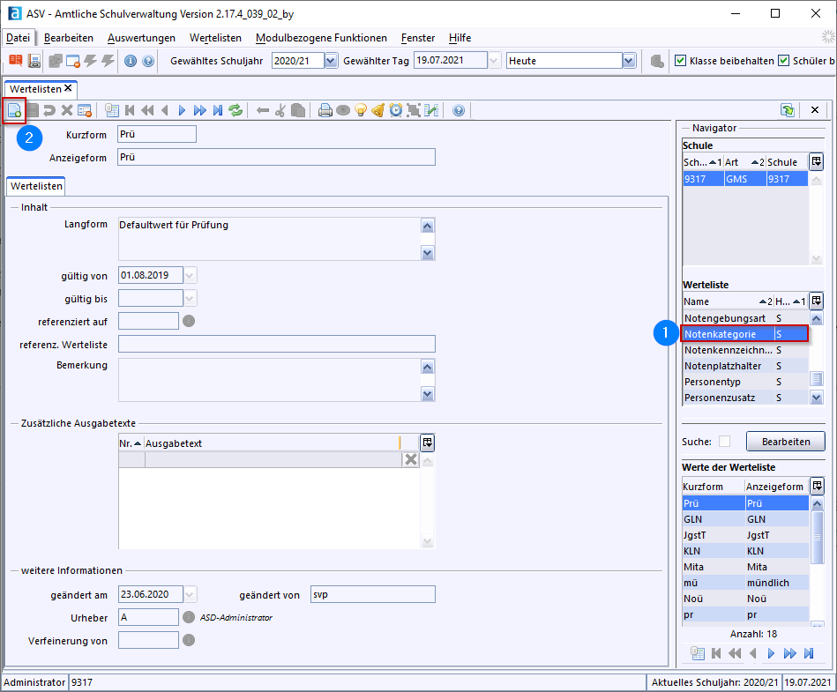The height and width of the screenshot is (692, 837).
Task: Open column options for Werte der Werteliste table
Action: [x=817, y=486]
